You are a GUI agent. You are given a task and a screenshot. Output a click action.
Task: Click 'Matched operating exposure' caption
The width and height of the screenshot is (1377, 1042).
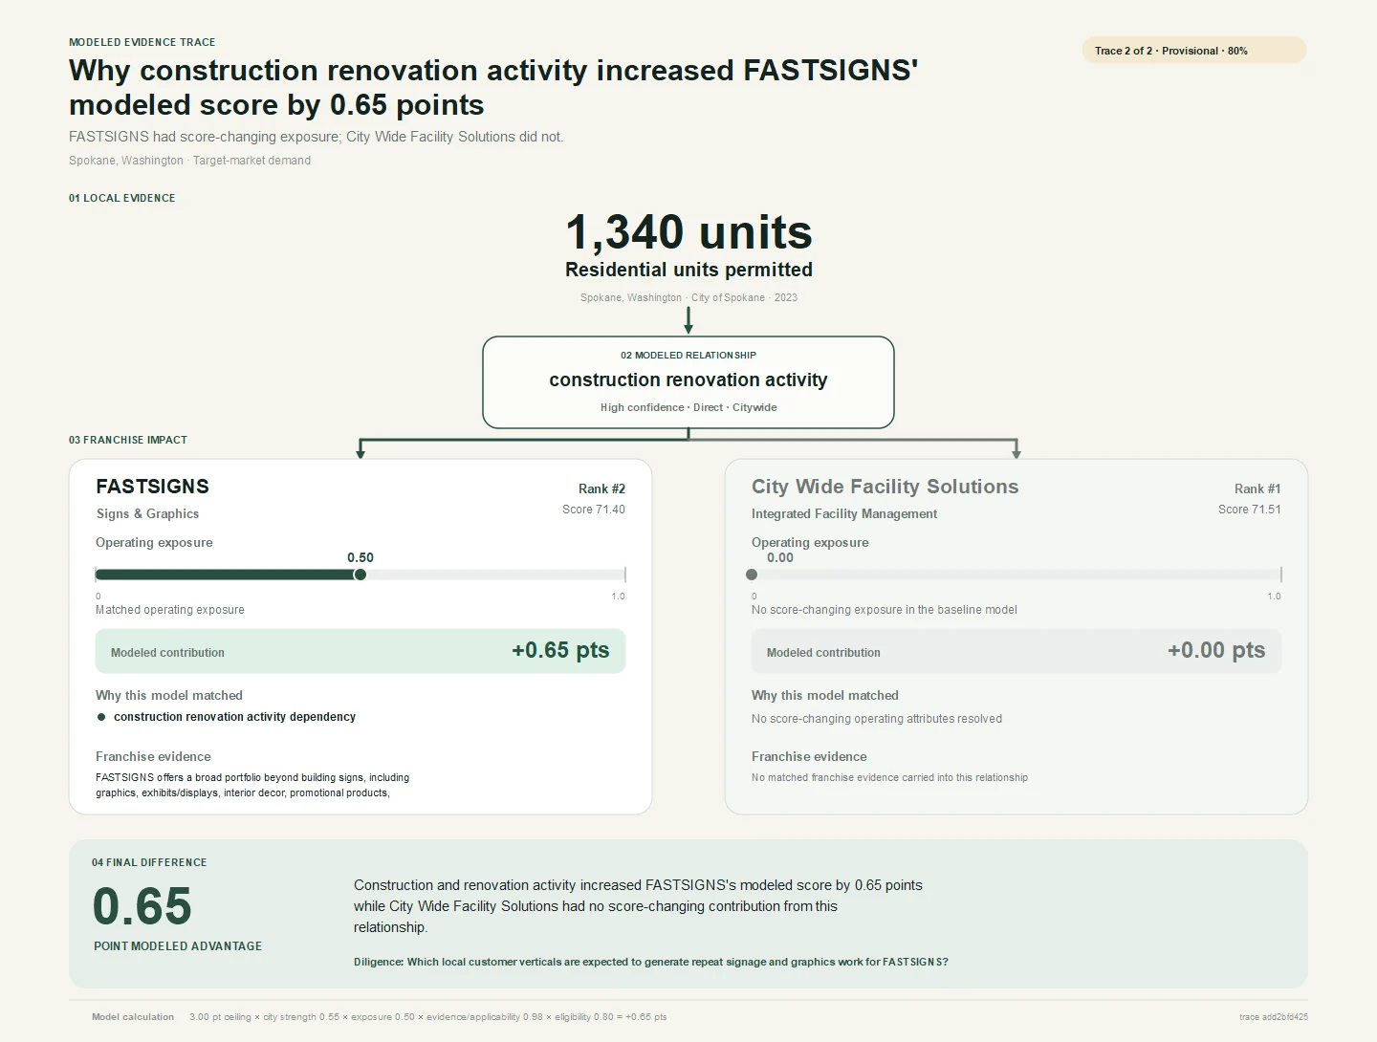click(x=170, y=610)
